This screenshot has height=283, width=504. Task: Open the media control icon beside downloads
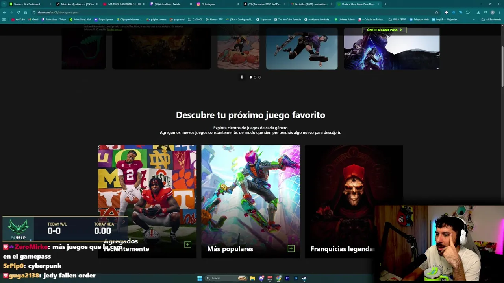pos(485,12)
